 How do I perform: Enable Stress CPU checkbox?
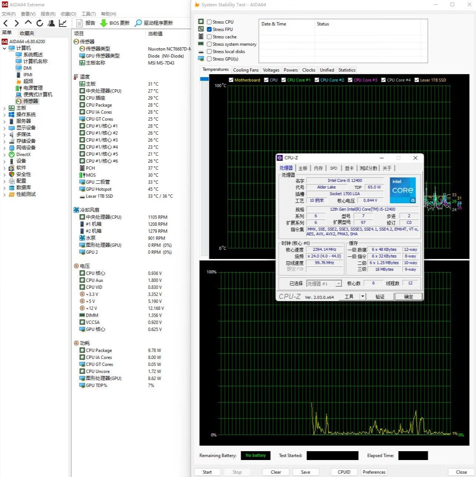[209, 22]
